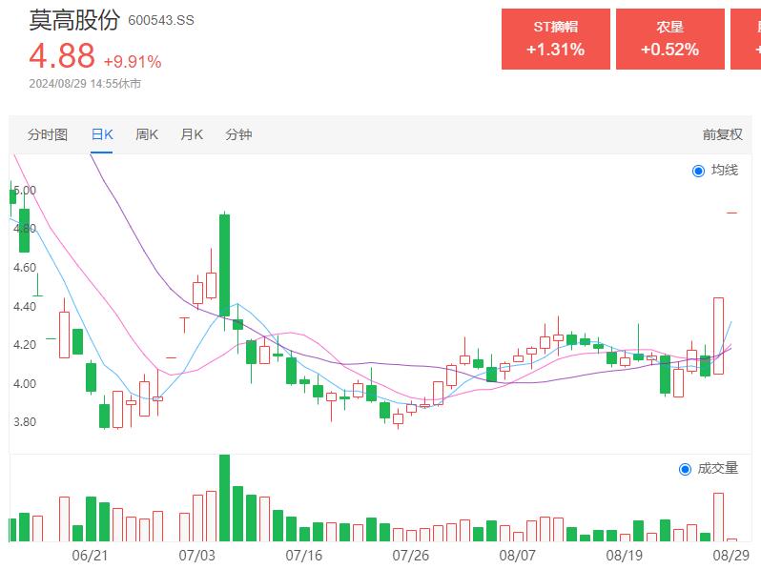The image size is (761, 569).
Task: Toggle the 均线 radio button
Action: (698, 171)
